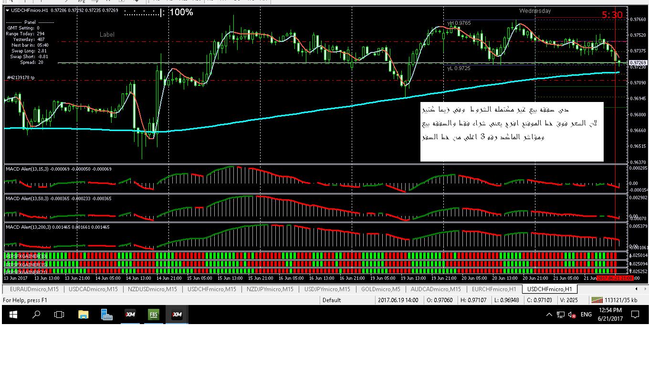Switch to the active XM terminal taskbar icon
This screenshot has width=649, height=366.
[177, 315]
